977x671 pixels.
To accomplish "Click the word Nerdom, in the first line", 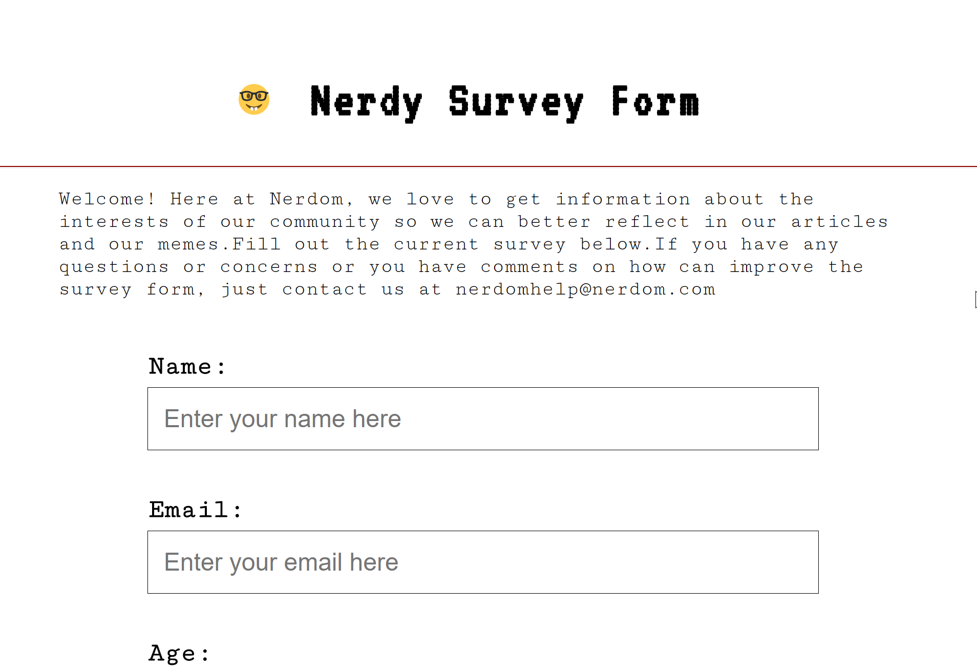I will (311, 199).
